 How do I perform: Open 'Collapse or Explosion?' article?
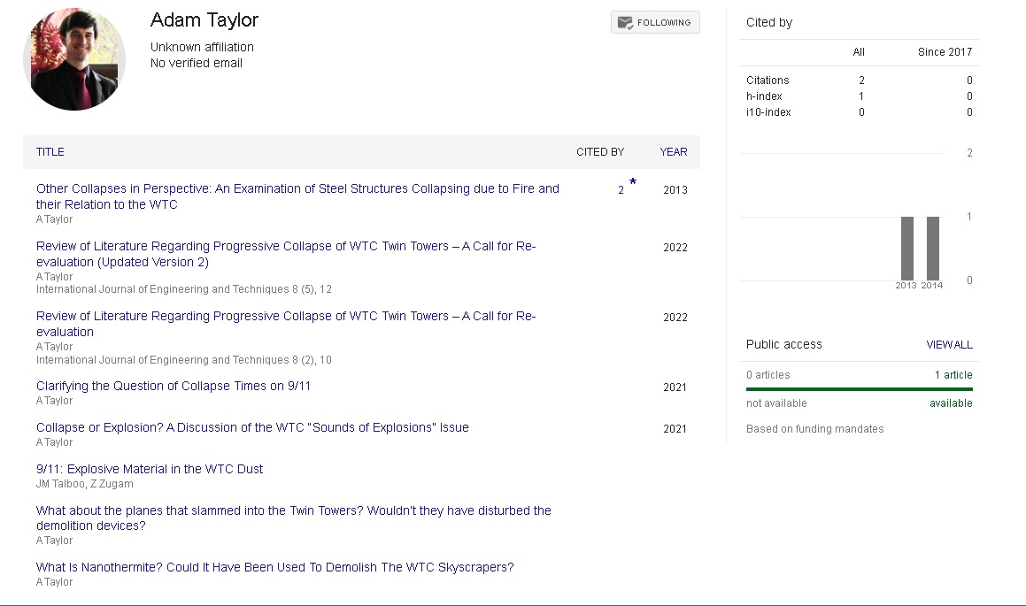tap(252, 427)
